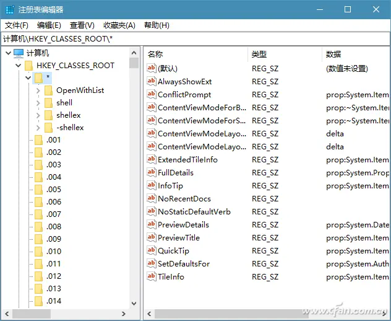The width and height of the screenshot is (391, 321).
Task: Click the tree pane scroll right arrow
Action: (x=124, y=314)
